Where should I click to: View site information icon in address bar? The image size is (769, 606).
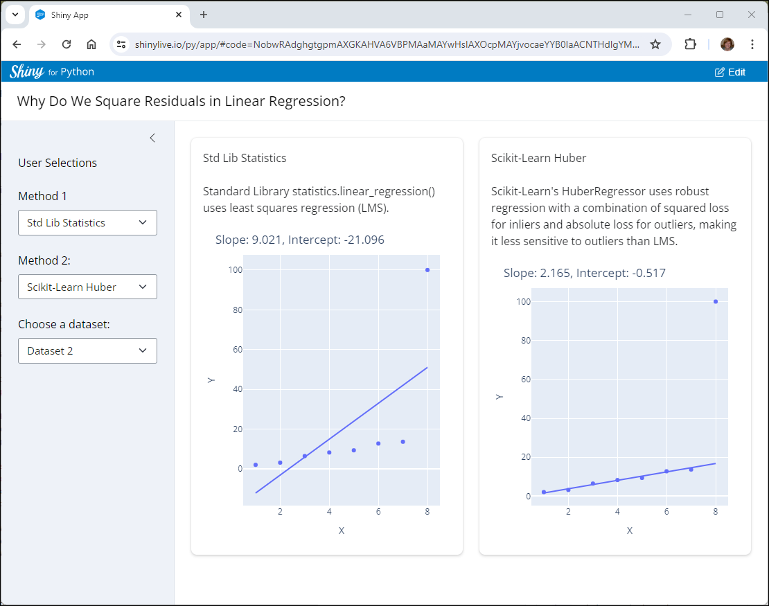point(121,44)
